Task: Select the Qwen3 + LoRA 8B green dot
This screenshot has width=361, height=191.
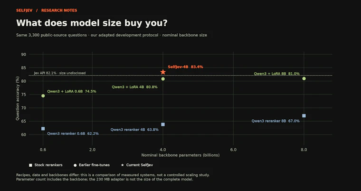Action: [x=304, y=78]
